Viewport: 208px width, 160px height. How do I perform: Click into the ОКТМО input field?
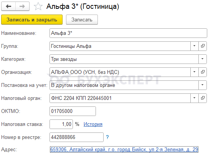(x=73, y=111)
